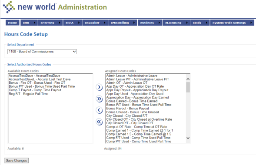Viewport: 256px width, 165px height.
Task: Expand the eHR menu arrow
Action: coord(34,23)
